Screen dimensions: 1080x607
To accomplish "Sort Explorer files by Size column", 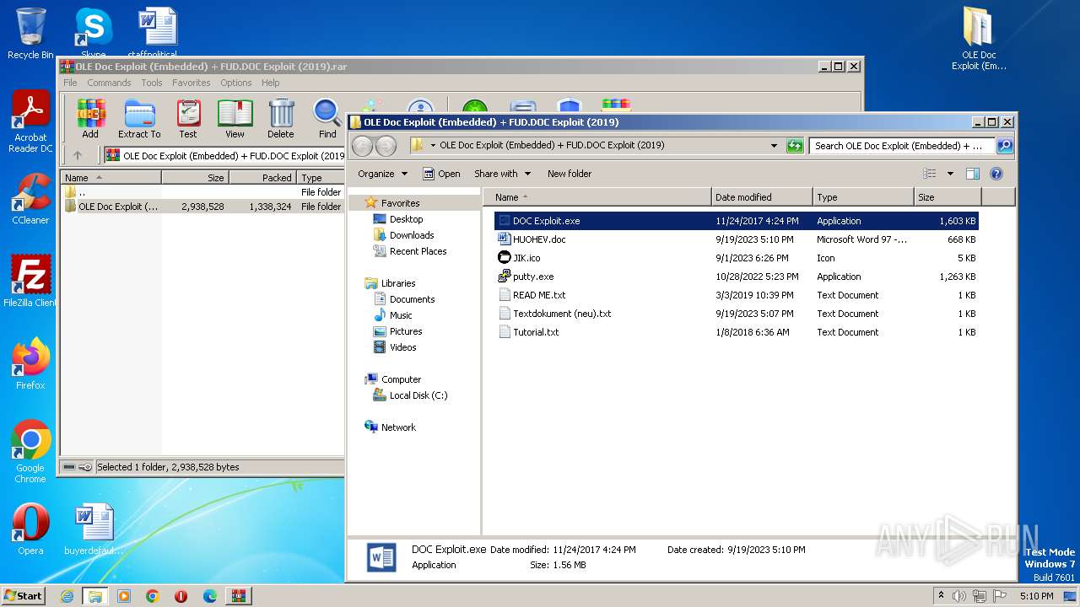I will point(948,197).
